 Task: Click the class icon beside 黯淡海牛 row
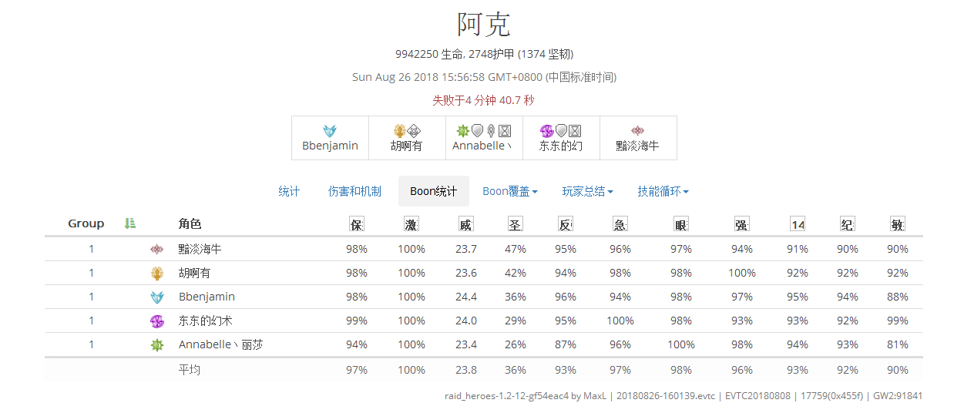pos(157,249)
